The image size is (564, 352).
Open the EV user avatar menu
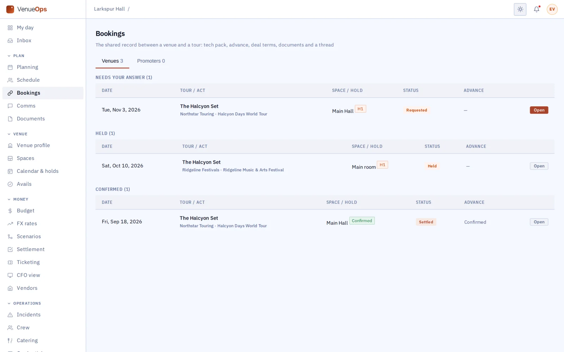[552, 9]
